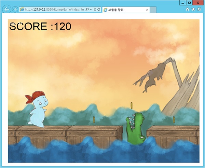Click the coin left of the crocodile

tap(94, 120)
